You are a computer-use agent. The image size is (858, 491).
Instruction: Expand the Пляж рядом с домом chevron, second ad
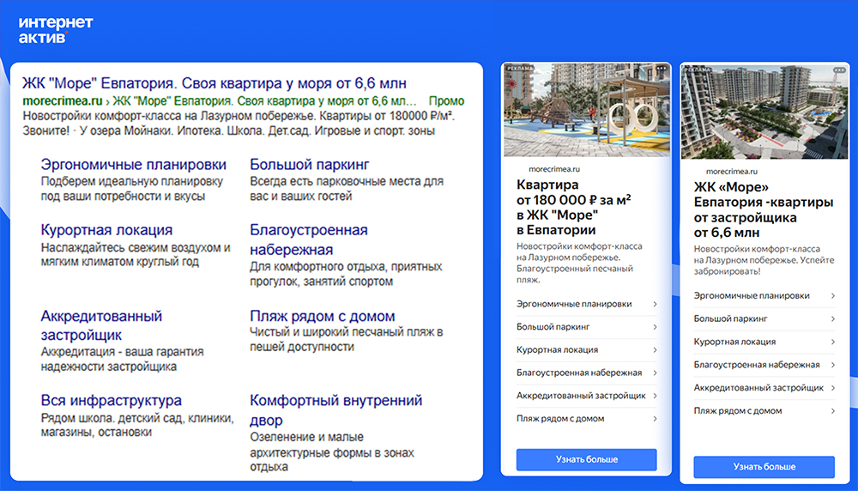coord(832,411)
